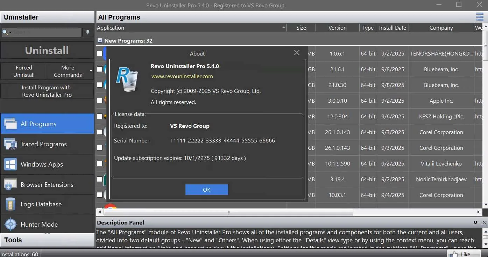Open the More Commands dropdown arrow
Screen dimensions: 488x257
click(91, 71)
